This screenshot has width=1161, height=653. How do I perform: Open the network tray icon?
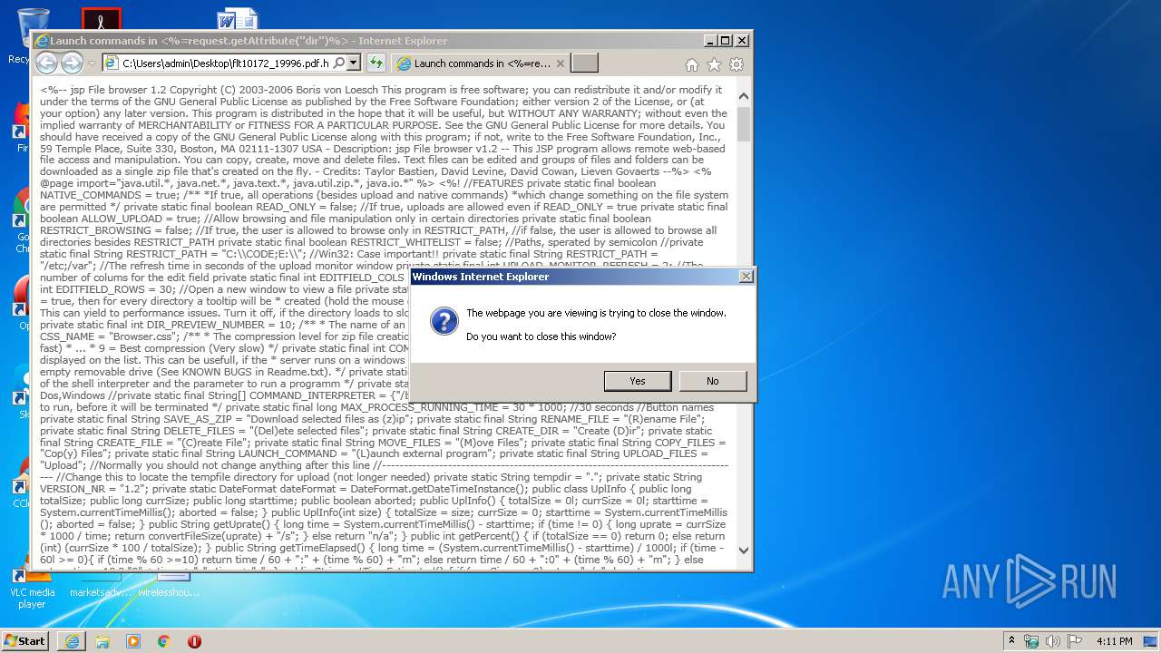point(1031,641)
